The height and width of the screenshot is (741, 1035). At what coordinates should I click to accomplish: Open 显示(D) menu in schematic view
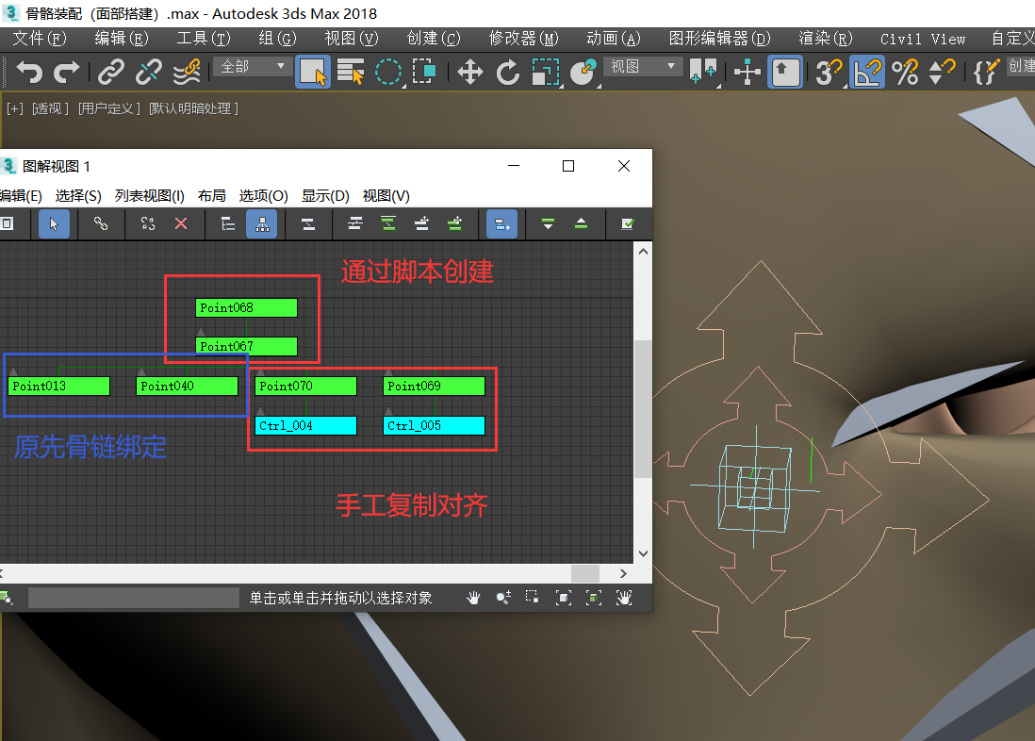coord(325,196)
